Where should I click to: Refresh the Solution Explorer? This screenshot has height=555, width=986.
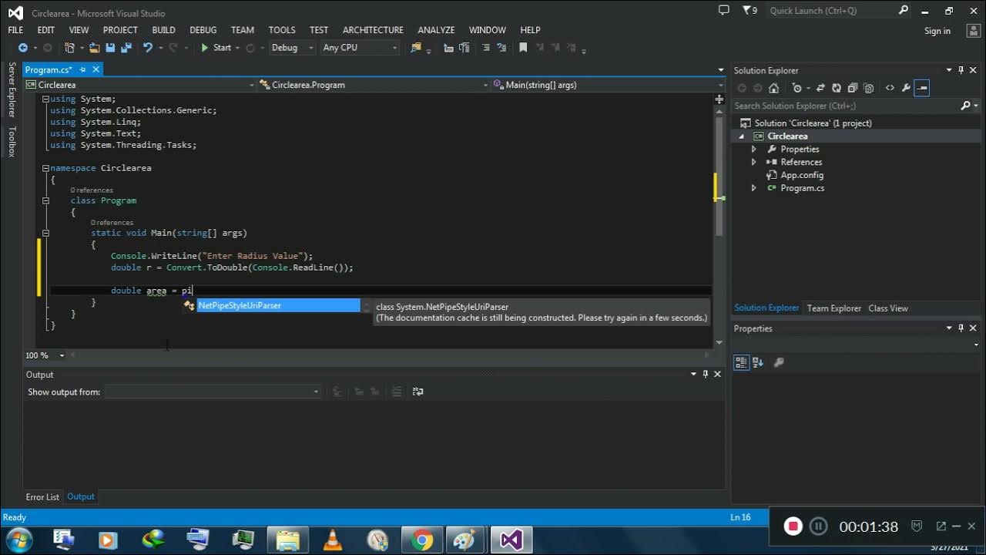(x=837, y=88)
